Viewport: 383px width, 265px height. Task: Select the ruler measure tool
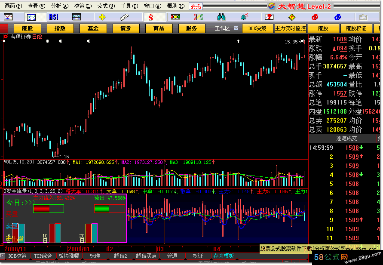point(125,17)
